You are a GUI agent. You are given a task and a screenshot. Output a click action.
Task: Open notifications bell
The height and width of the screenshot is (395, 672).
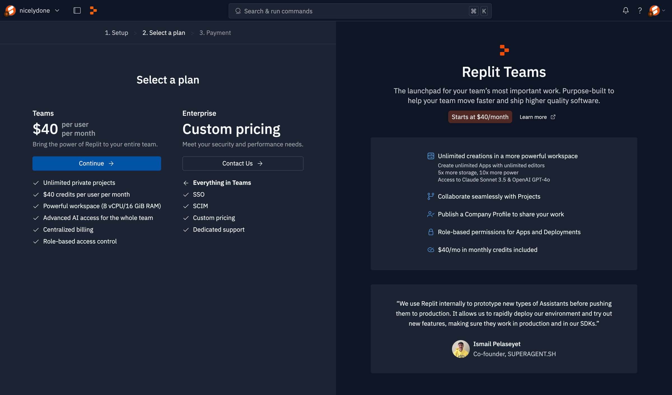point(626,11)
